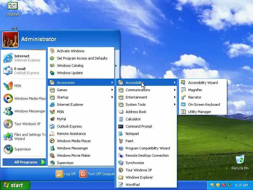Open Set Program Access and Defaults
253x190 pixels.
tap(81, 58)
